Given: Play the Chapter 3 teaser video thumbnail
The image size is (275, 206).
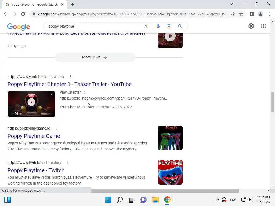Looking at the screenshot, I should 31,104.
